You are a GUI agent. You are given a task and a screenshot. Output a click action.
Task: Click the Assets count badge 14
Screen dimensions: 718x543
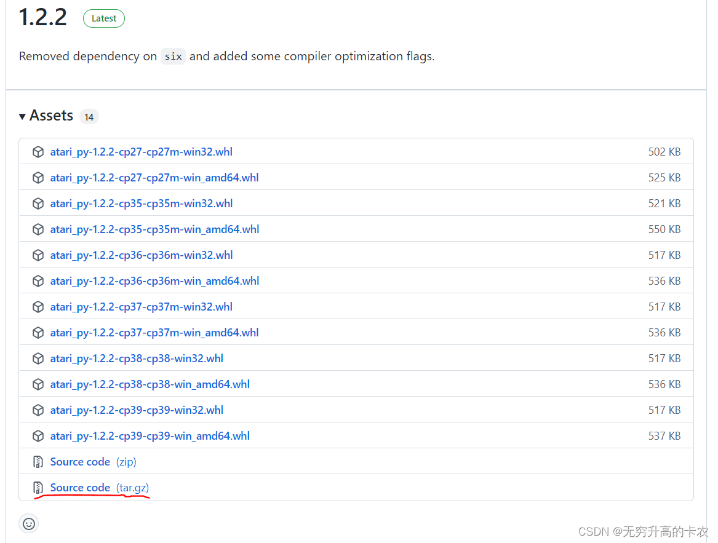click(89, 117)
